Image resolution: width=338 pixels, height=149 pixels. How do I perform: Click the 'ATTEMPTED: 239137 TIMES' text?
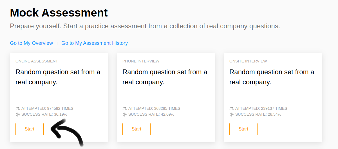pyautogui.click(x=261, y=109)
